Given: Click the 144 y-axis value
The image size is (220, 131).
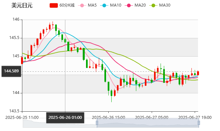Looking at the screenshot, I should (16, 93).
